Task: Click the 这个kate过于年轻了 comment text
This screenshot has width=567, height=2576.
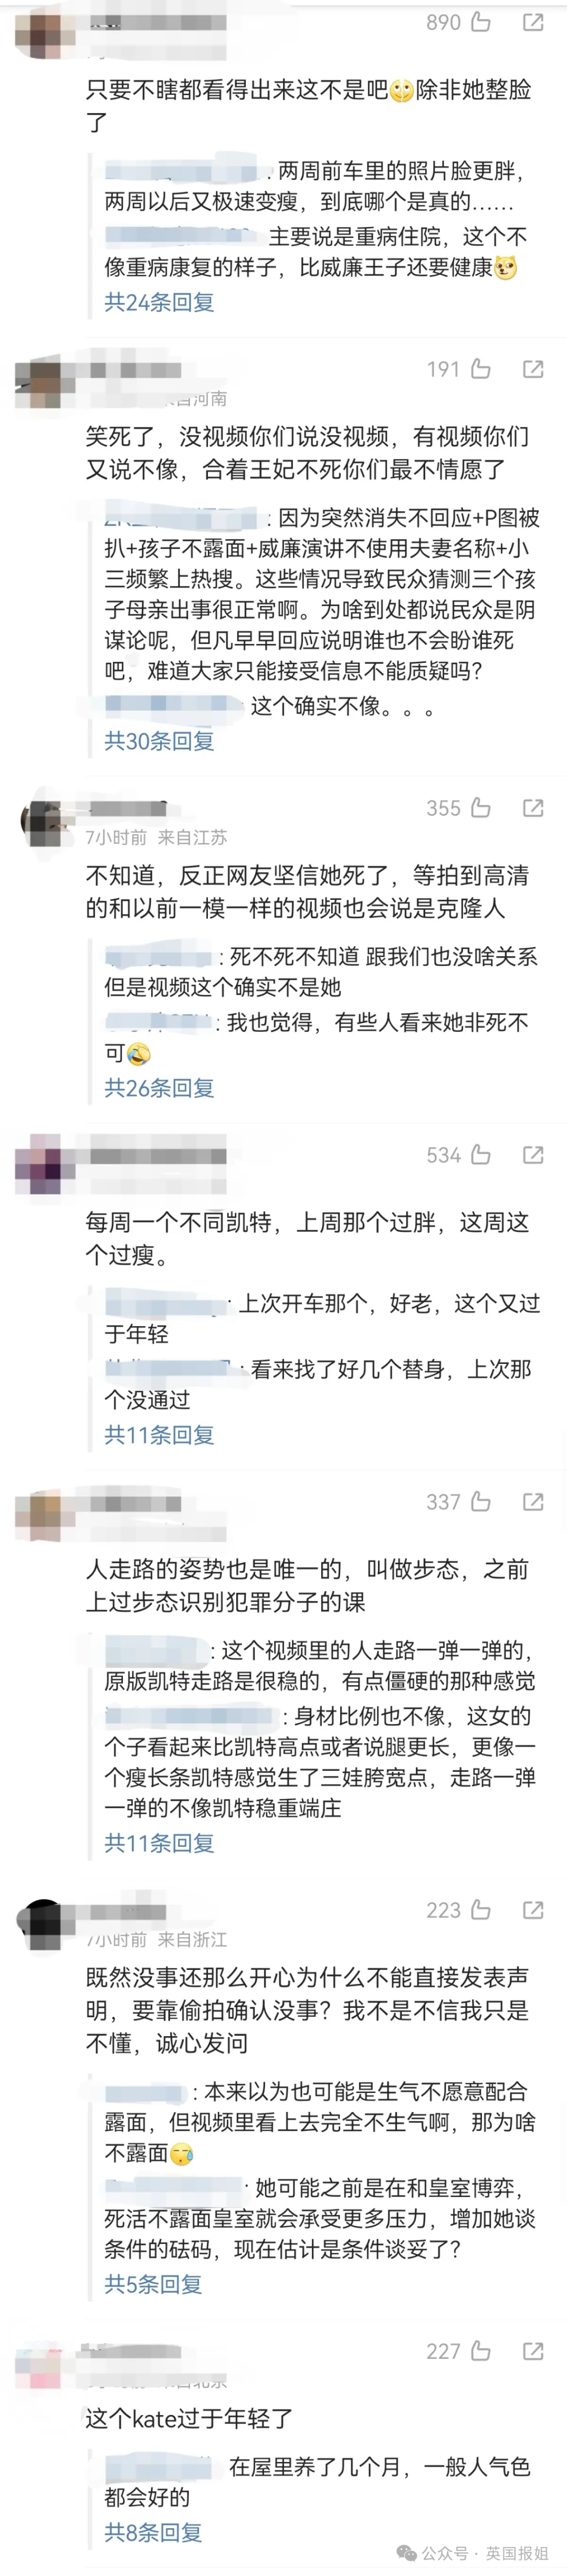Action: tap(188, 2419)
